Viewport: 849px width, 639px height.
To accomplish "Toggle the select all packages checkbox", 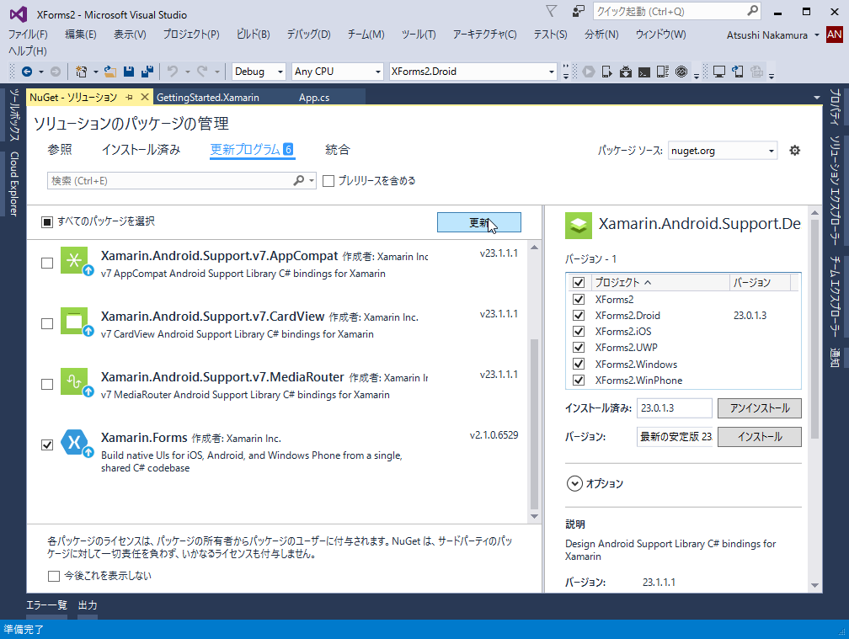I will click(x=47, y=221).
